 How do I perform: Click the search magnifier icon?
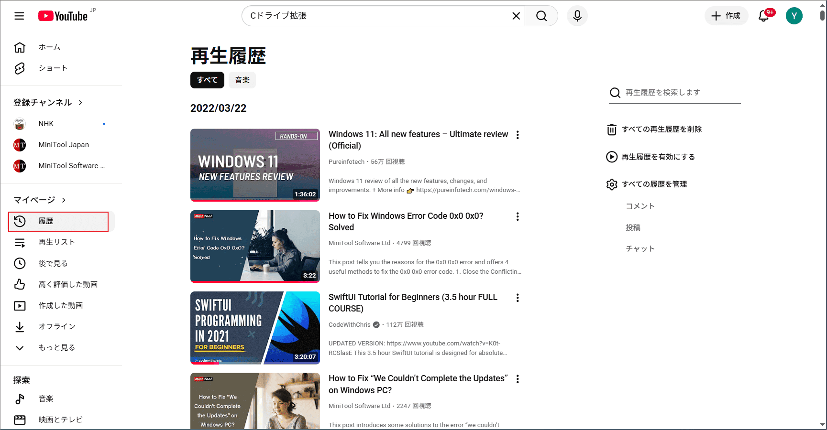coord(541,16)
